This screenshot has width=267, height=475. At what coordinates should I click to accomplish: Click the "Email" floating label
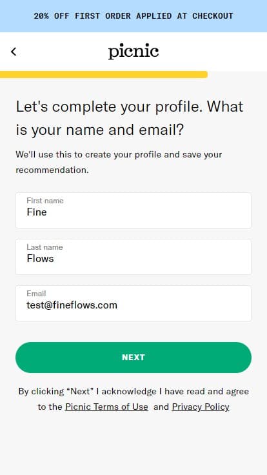tap(36, 294)
